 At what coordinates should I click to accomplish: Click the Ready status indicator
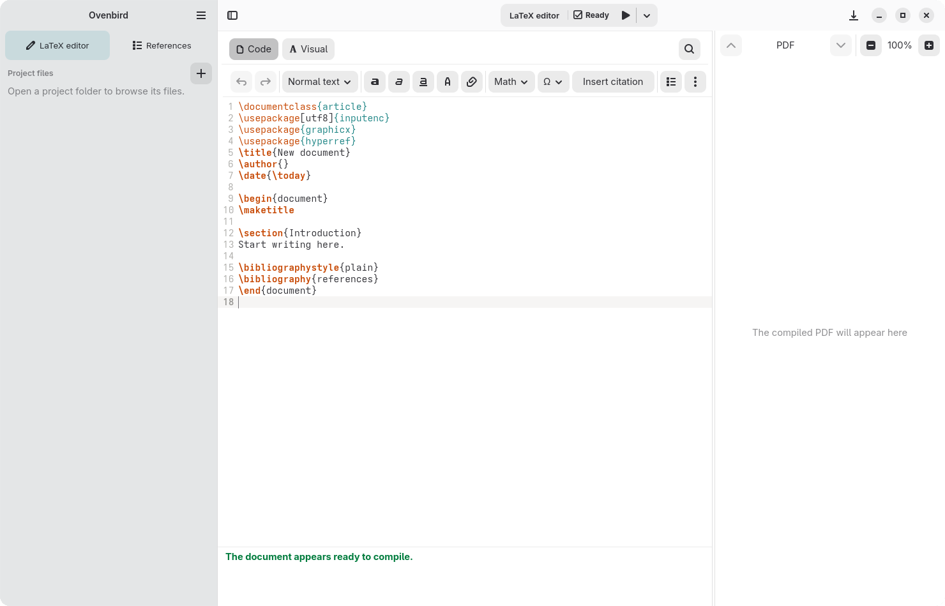pos(591,15)
